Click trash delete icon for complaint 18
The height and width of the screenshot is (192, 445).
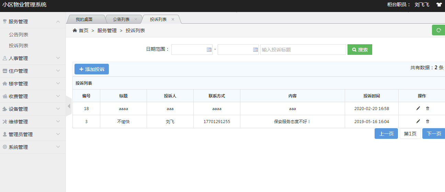click(x=427, y=108)
